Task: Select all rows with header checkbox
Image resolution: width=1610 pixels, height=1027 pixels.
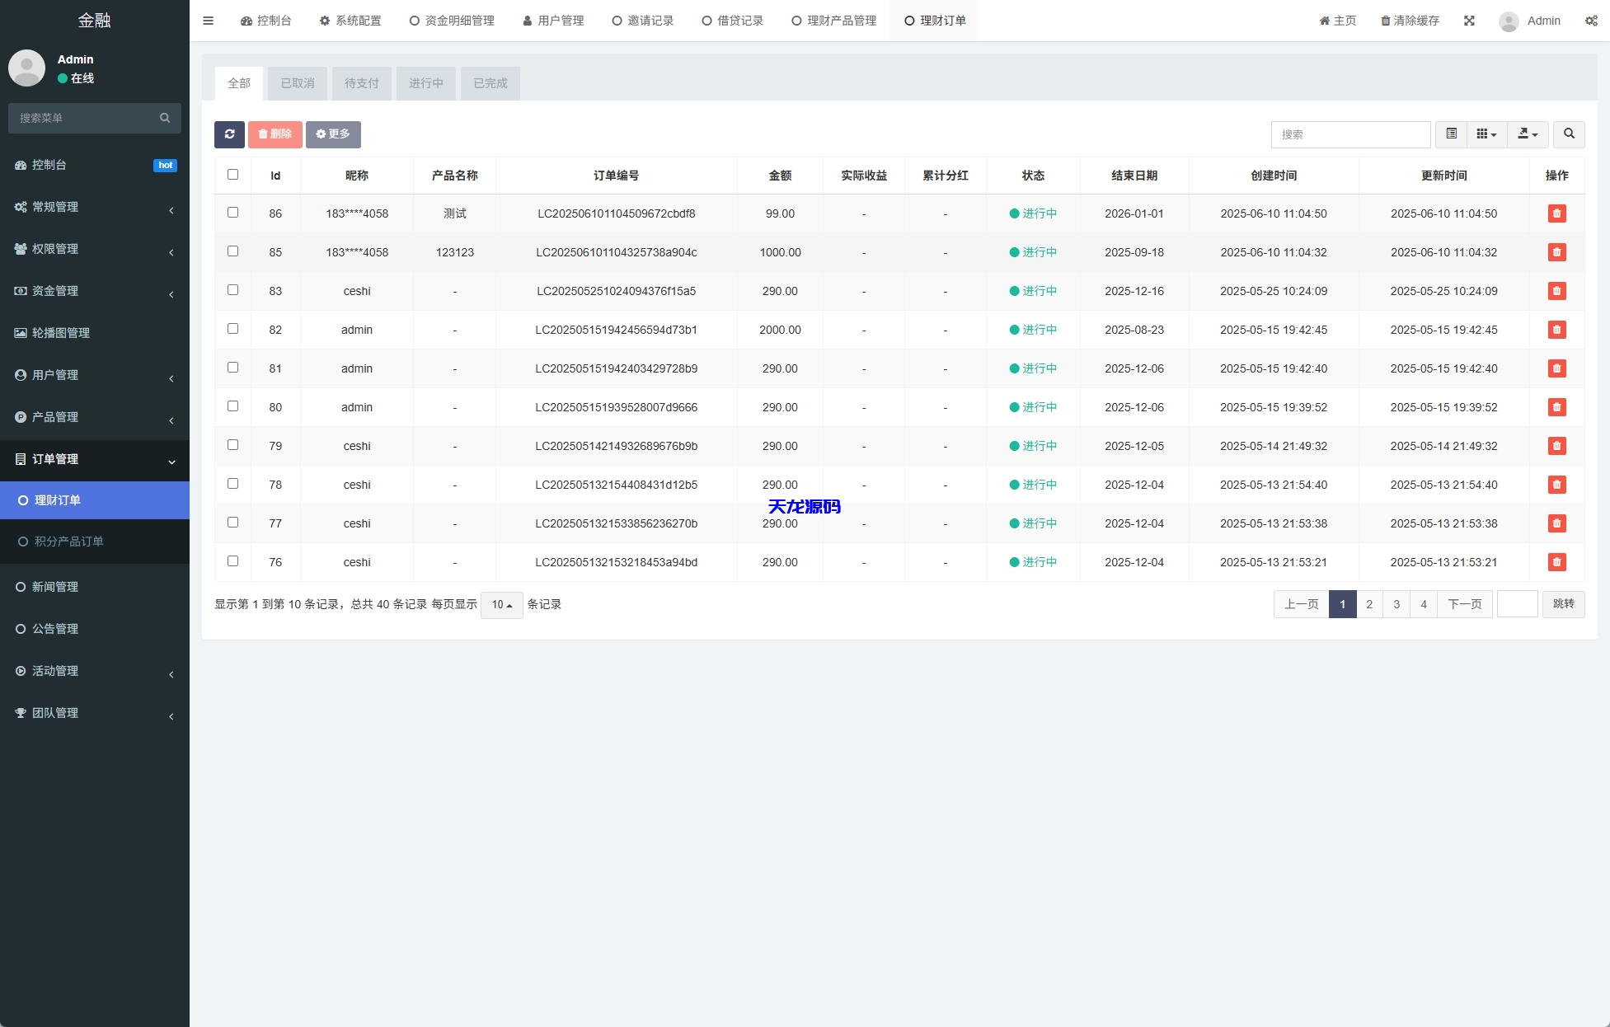Action: coord(233,174)
